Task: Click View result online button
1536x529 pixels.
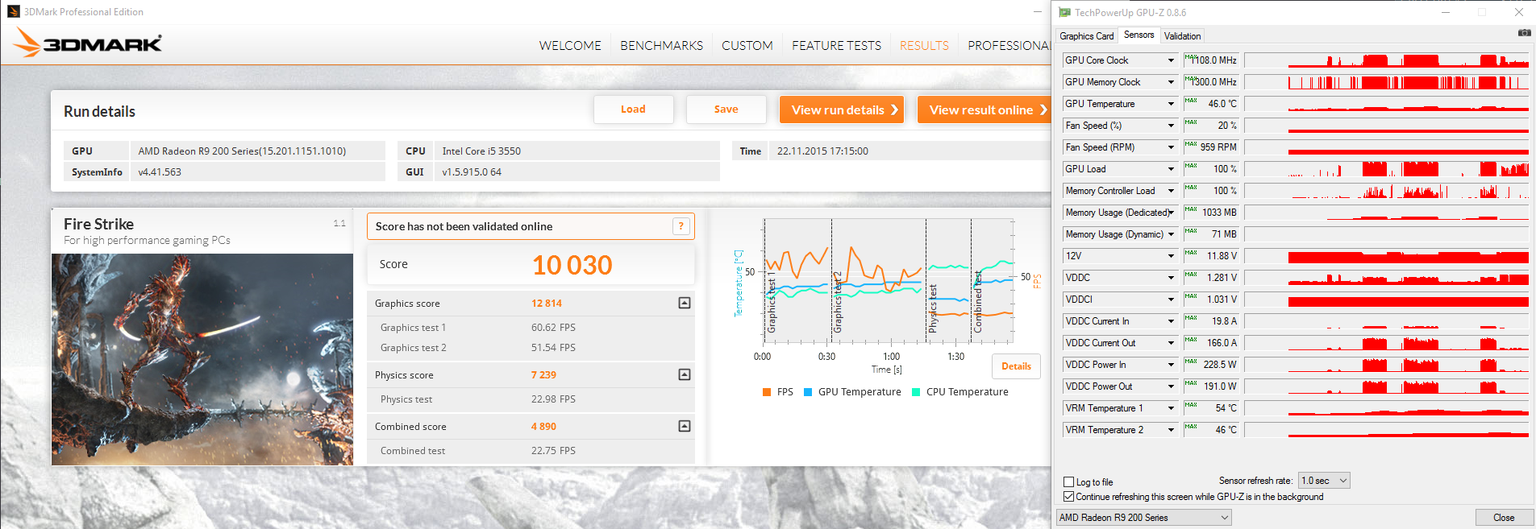Action: coord(984,110)
